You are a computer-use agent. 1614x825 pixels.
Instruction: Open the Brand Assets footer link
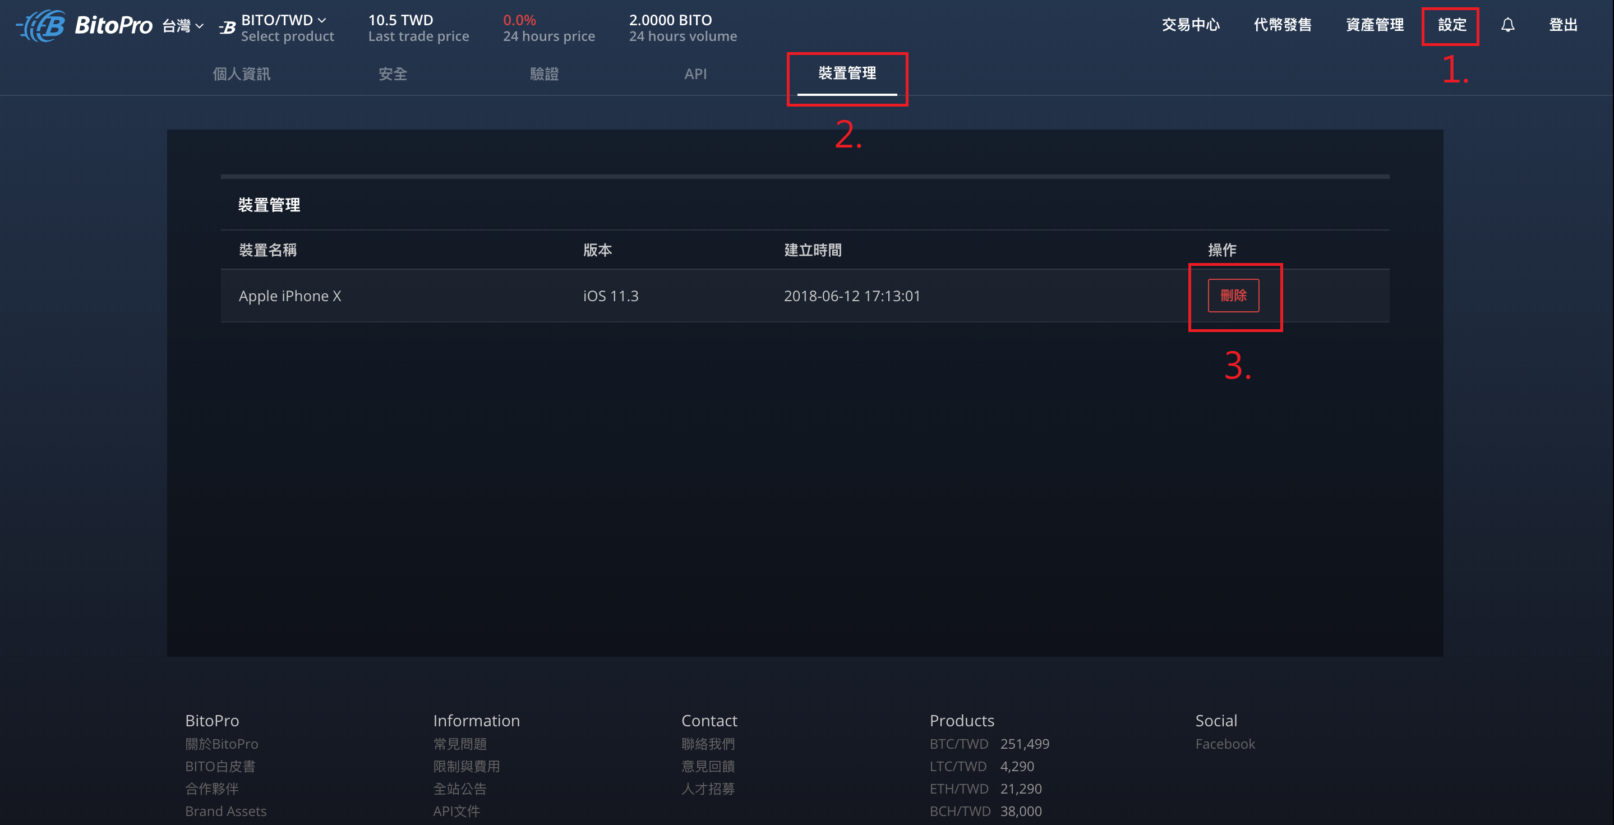click(225, 811)
